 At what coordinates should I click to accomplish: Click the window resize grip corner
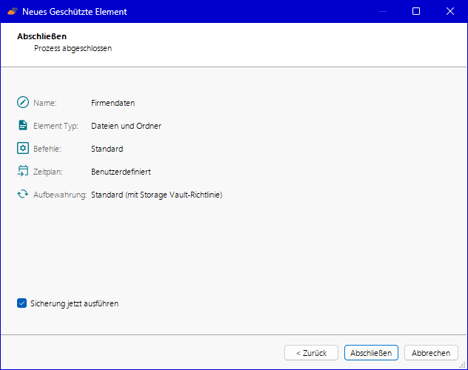463,365
